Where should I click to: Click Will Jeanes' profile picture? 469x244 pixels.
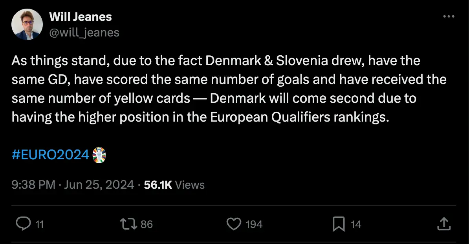point(27,24)
